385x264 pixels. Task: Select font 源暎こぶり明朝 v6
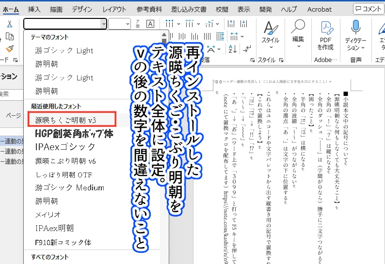point(65,161)
